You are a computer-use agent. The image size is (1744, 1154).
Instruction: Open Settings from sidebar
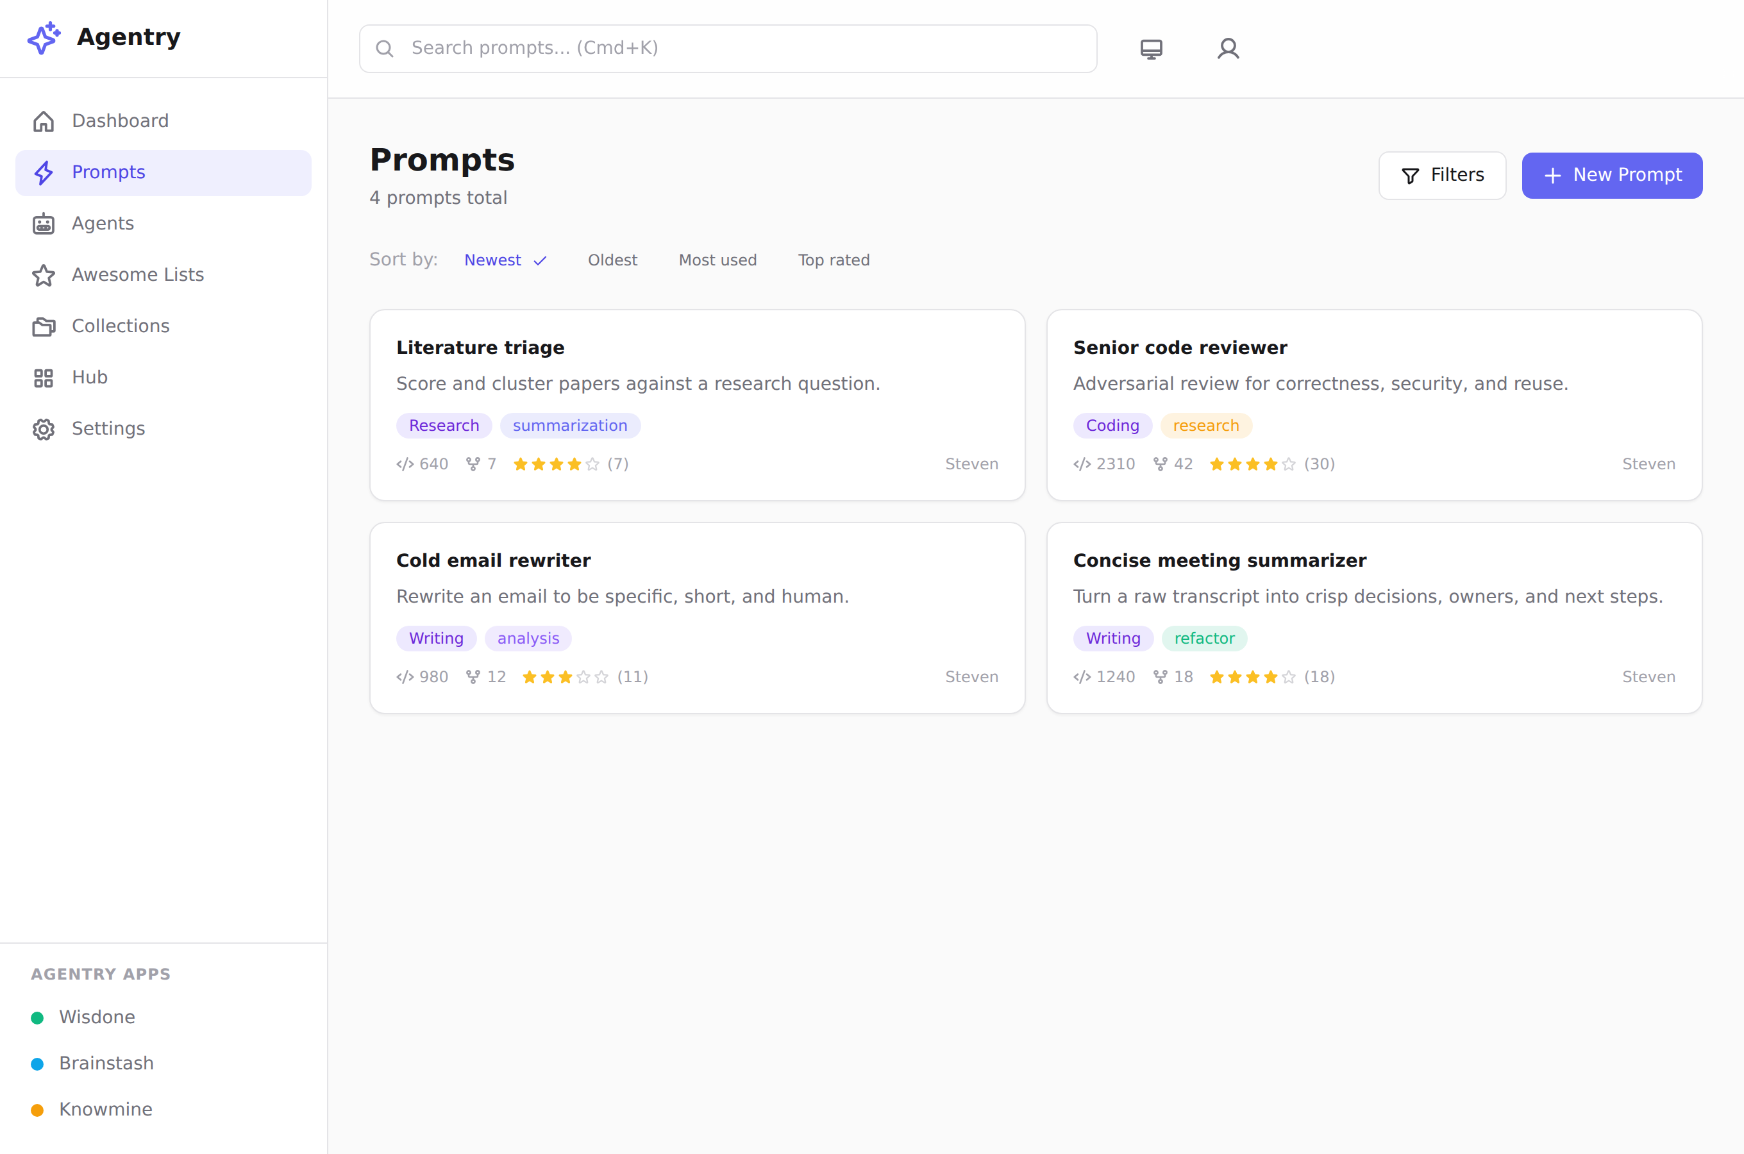pos(163,429)
